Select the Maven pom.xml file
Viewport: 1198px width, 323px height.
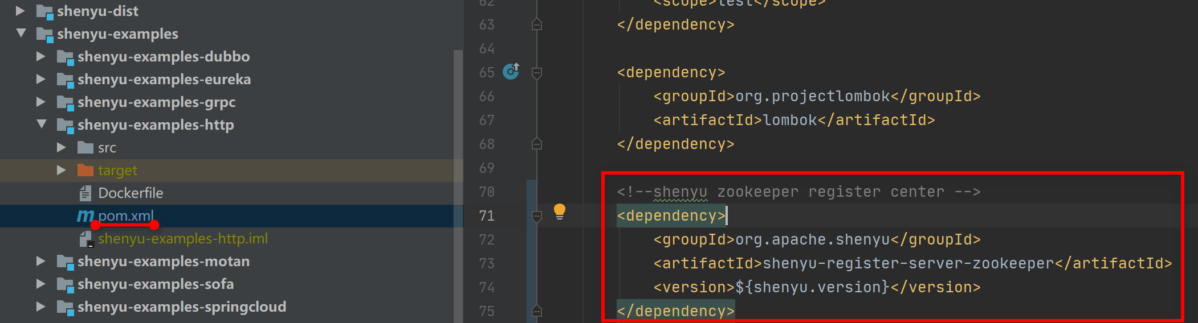click(x=125, y=216)
